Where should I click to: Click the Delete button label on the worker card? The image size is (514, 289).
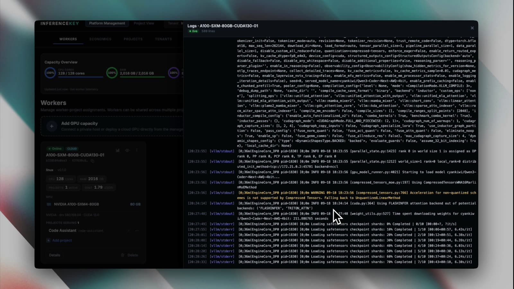(133, 255)
